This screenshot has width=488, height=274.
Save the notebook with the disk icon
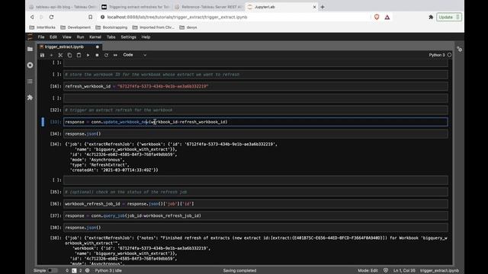click(43, 55)
